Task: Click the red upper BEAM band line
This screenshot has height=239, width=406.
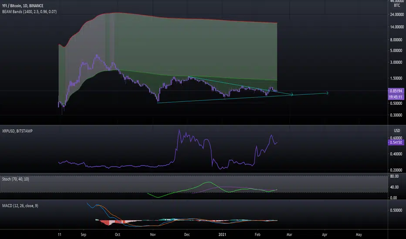Action: point(181,19)
